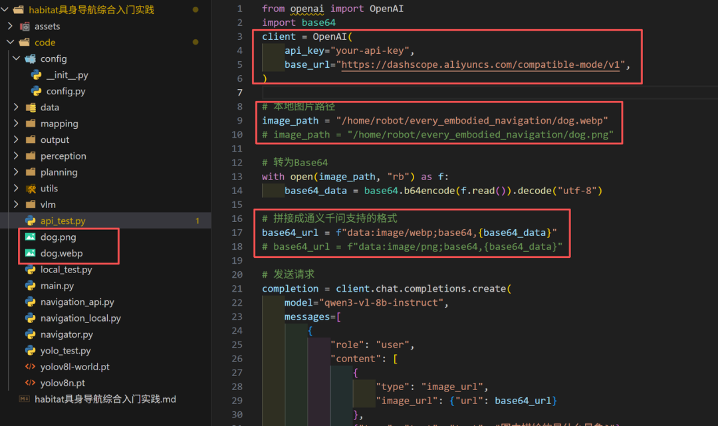The image size is (718, 426).
Task: Click the file icon beside yolov8l-world.pt
Action: [30, 366]
